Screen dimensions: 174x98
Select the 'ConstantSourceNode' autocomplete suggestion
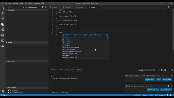(85, 47)
